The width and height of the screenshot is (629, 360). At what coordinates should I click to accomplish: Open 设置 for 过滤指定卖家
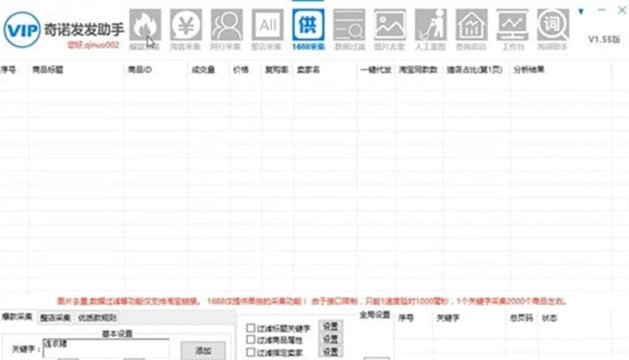click(x=330, y=352)
